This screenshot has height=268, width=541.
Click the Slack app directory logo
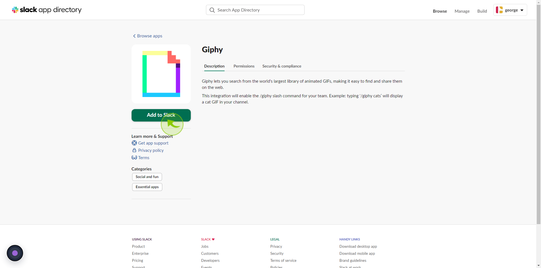coord(46,10)
